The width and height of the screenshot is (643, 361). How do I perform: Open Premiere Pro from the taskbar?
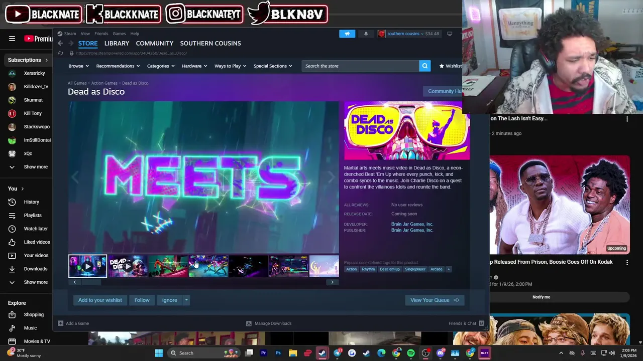pos(263,353)
